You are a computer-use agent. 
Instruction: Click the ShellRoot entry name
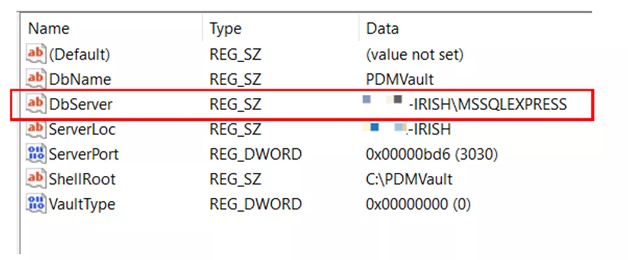pyautogui.click(x=82, y=179)
